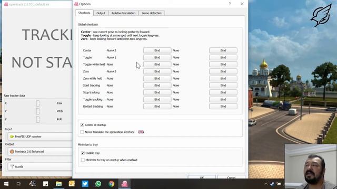
Task: Toggle Center at startup checkbox
Action: point(82,125)
